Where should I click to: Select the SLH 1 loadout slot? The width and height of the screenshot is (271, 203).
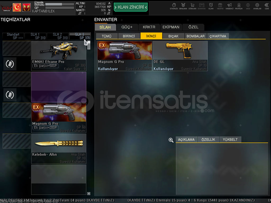click(x=35, y=36)
